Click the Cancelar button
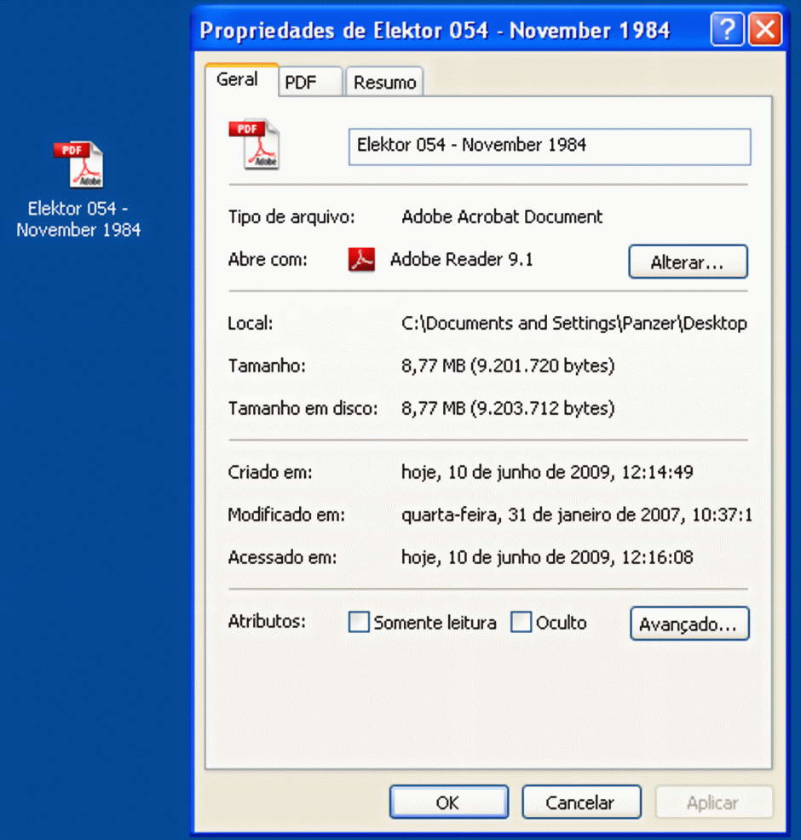801x840 pixels. (581, 802)
